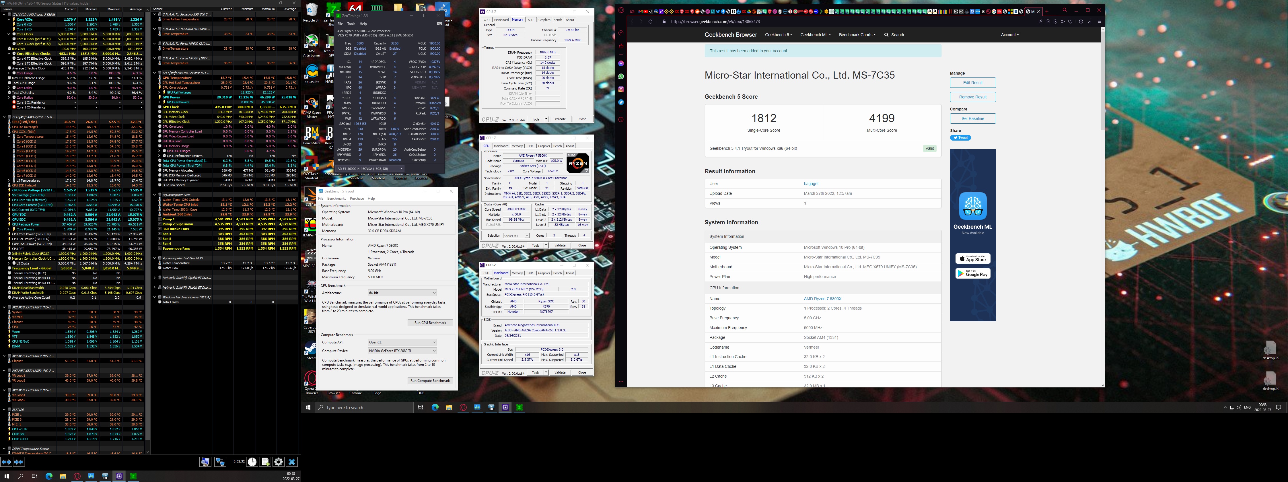1288x482 pixels.
Task: Open Recycle Bin desktop icon
Action: pos(312,13)
